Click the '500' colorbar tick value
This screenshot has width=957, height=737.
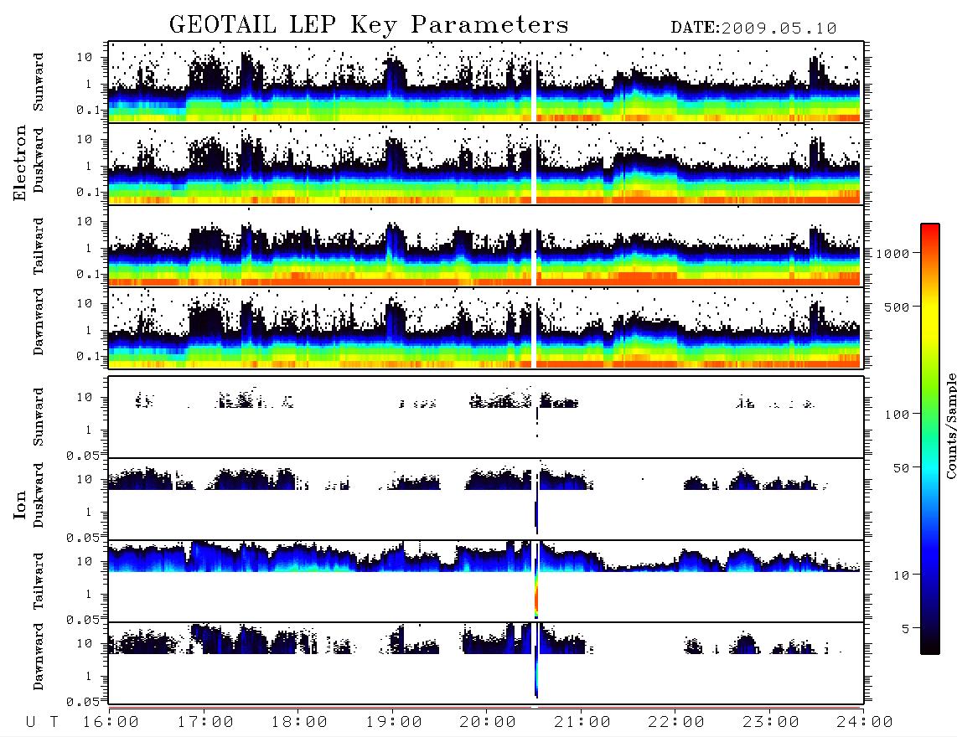(897, 307)
